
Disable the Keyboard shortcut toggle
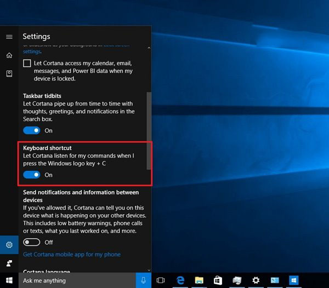tap(32, 175)
